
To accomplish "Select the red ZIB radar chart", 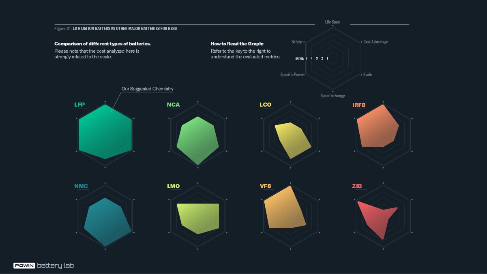I will [x=376, y=219].
